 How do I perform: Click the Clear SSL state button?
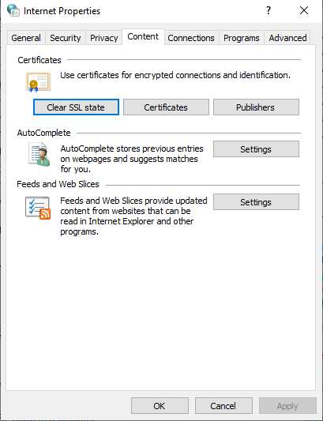coord(76,107)
